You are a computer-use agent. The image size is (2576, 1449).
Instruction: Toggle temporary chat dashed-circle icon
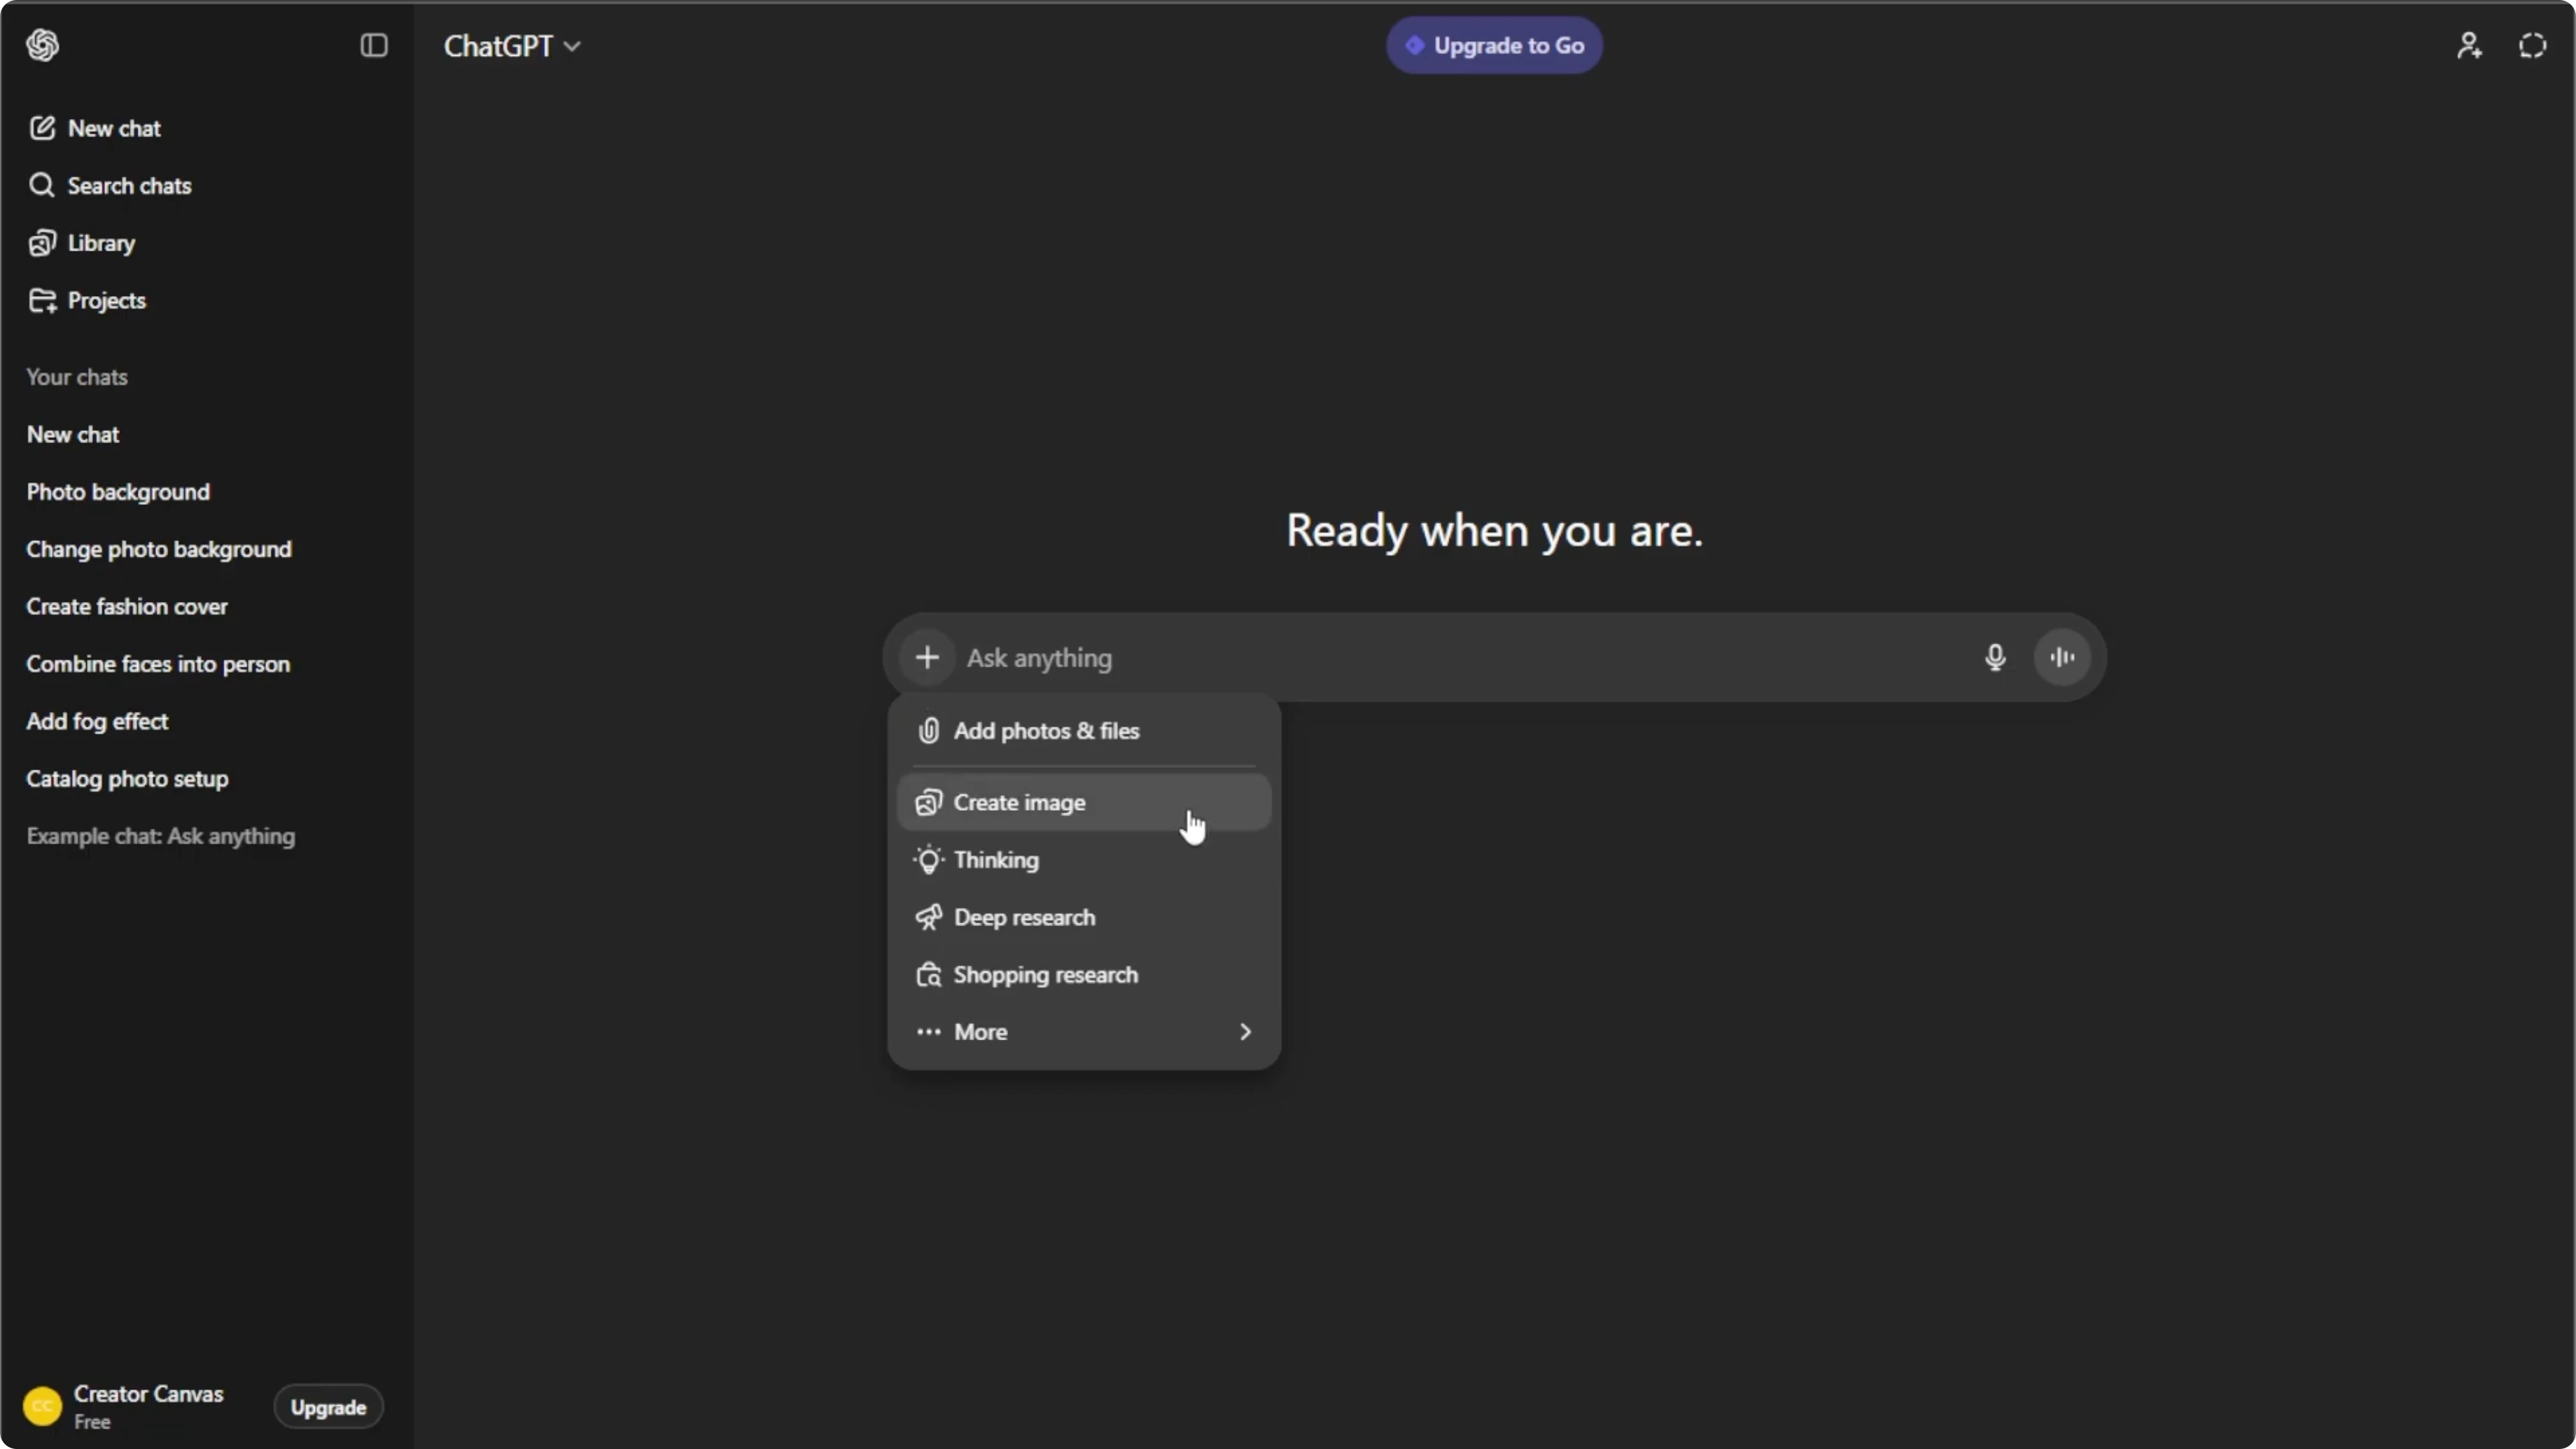pos(2532,46)
